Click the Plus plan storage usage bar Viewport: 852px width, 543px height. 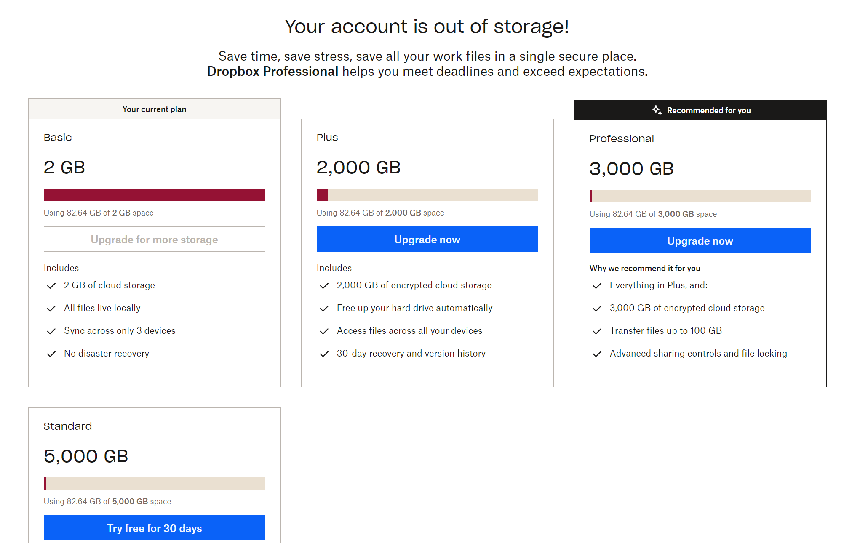(427, 195)
